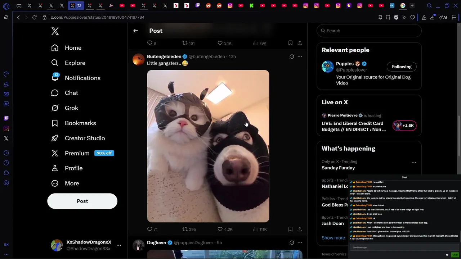Open Notifications with 13 badge

(x=76, y=78)
